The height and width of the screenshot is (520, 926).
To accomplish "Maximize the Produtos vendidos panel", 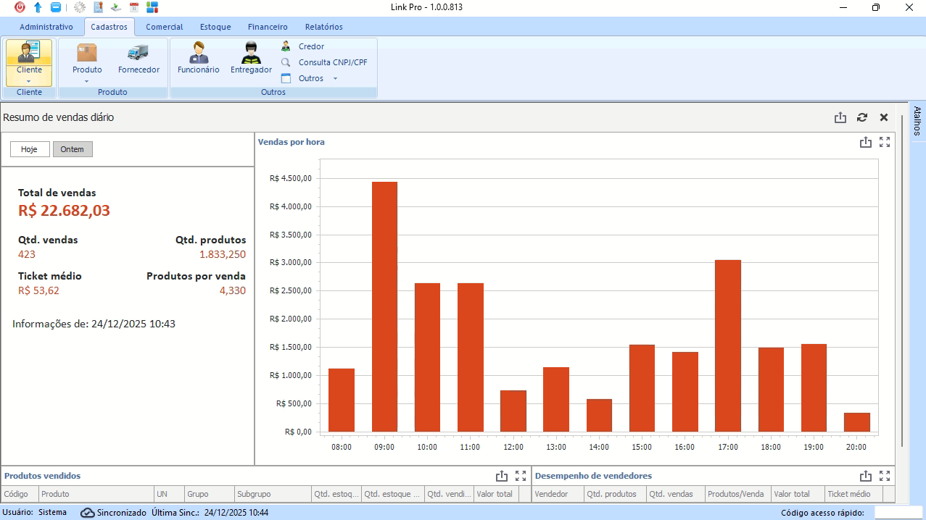I will pos(521,476).
